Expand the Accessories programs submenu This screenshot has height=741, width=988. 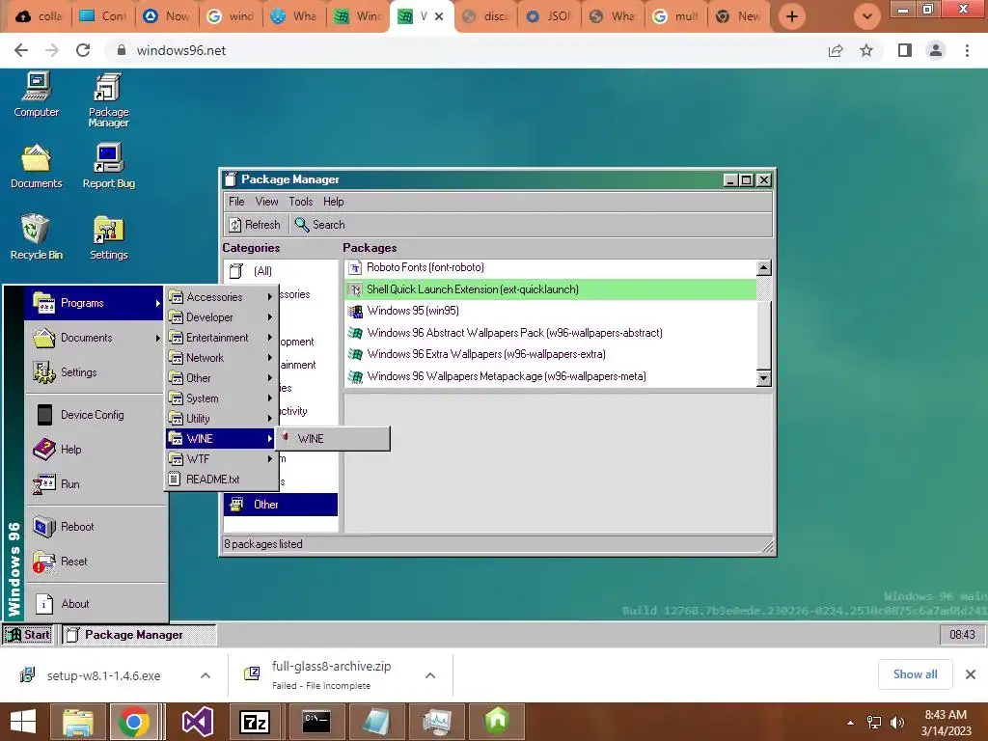coord(221,297)
